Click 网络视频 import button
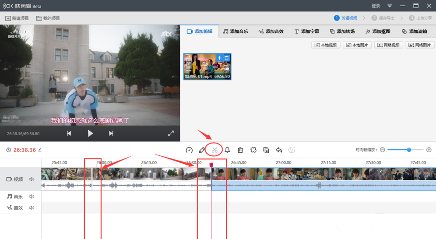436x239 pixels. tap(388, 45)
